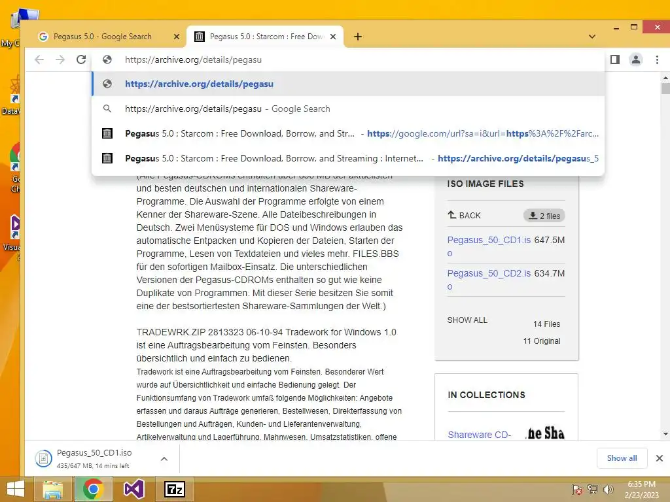Image resolution: width=670 pixels, height=502 pixels.
Task: Open Pegasus_50_CD2.iso download link
Action: 489,280
